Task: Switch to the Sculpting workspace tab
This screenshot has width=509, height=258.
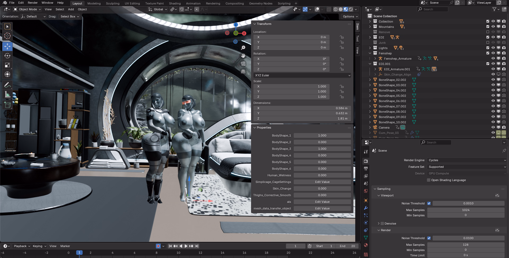Action: 113,3
